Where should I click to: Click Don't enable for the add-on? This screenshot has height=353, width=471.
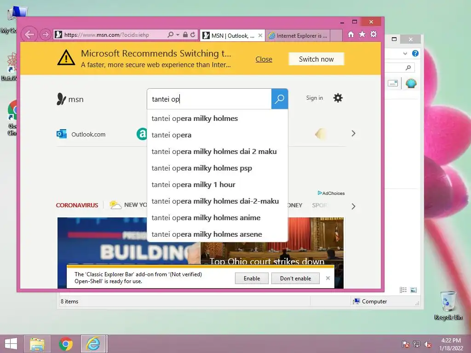(296, 278)
